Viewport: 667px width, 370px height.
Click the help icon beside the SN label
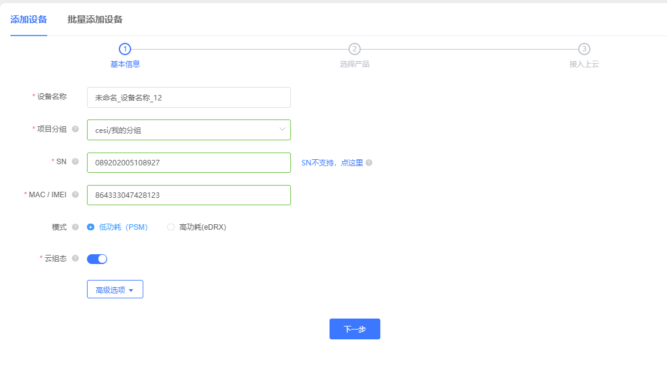tap(75, 162)
